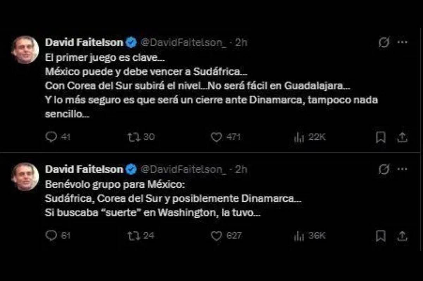Open Grok analysis on the first tweet
The image size is (423, 281).
[x=384, y=42]
